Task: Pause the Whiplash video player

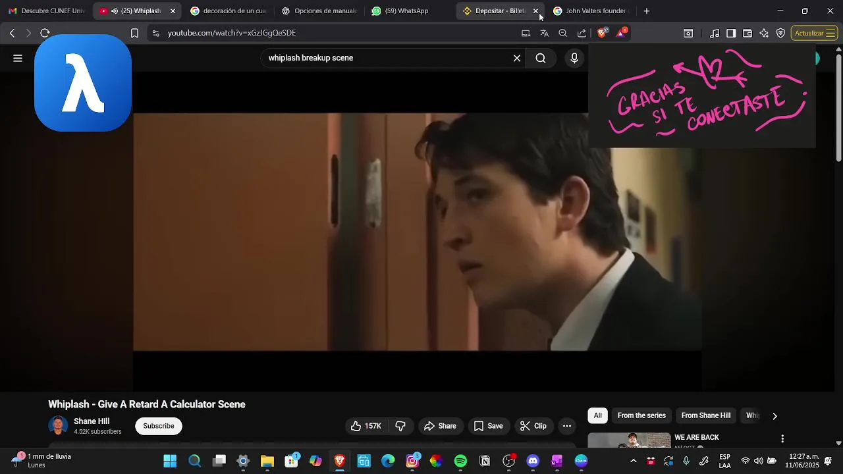Action: point(417,232)
